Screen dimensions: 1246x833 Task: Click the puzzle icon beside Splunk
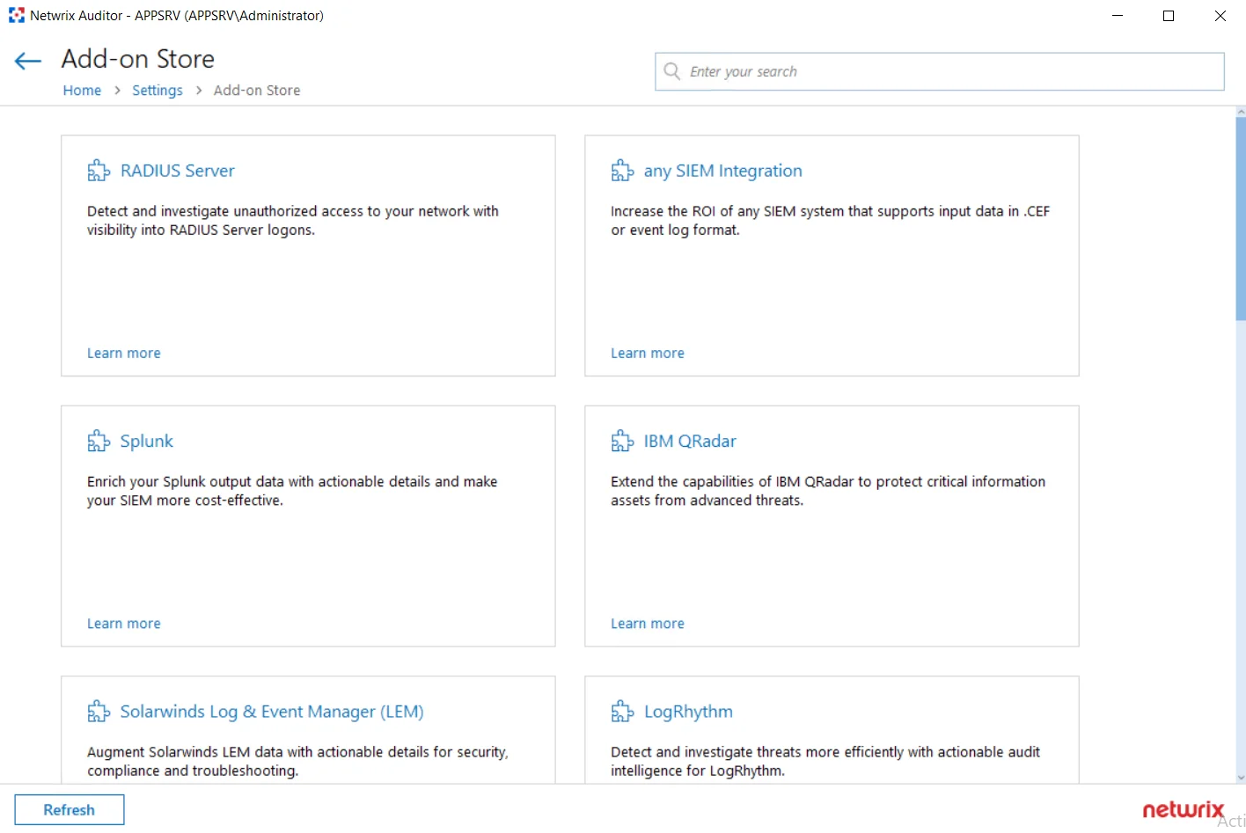tap(99, 441)
